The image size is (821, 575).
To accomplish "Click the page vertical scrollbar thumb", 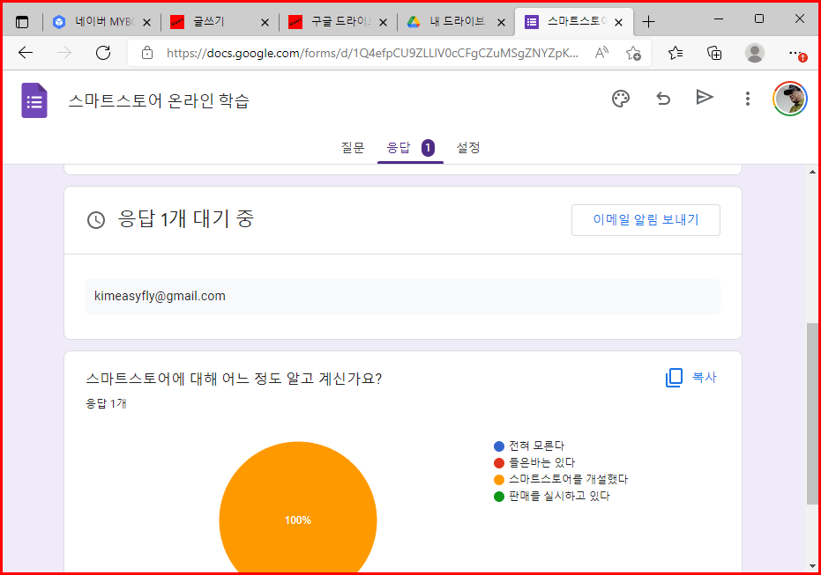I will pos(812,414).
